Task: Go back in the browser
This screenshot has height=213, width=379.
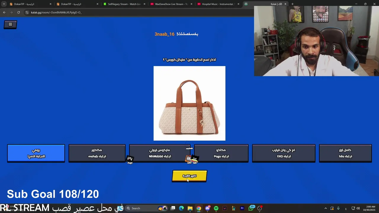Action: (x=4, y=12)
